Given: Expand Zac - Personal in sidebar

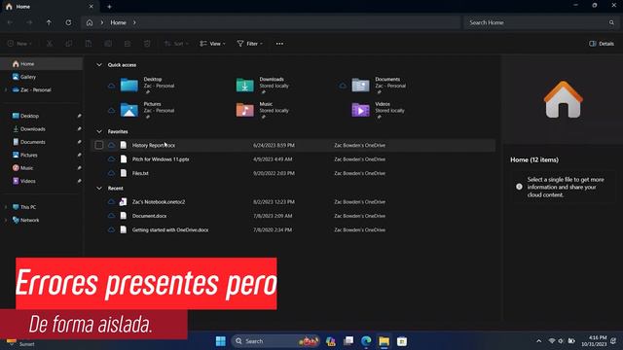Looking at the screenshot, I should 6,90.
